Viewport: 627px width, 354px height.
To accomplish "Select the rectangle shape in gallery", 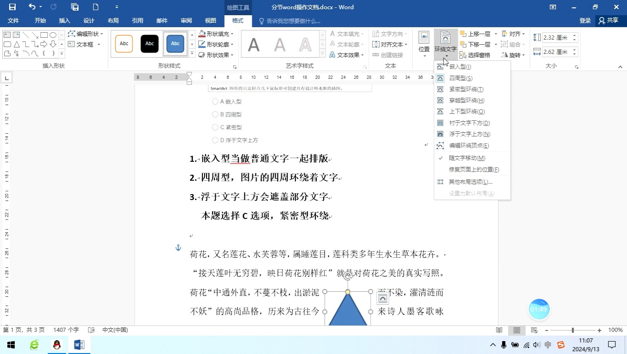I will pos(44,35).
